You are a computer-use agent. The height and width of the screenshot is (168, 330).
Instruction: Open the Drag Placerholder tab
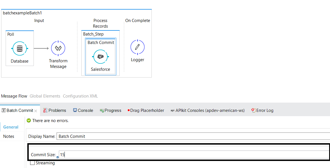tap(146, 110)
